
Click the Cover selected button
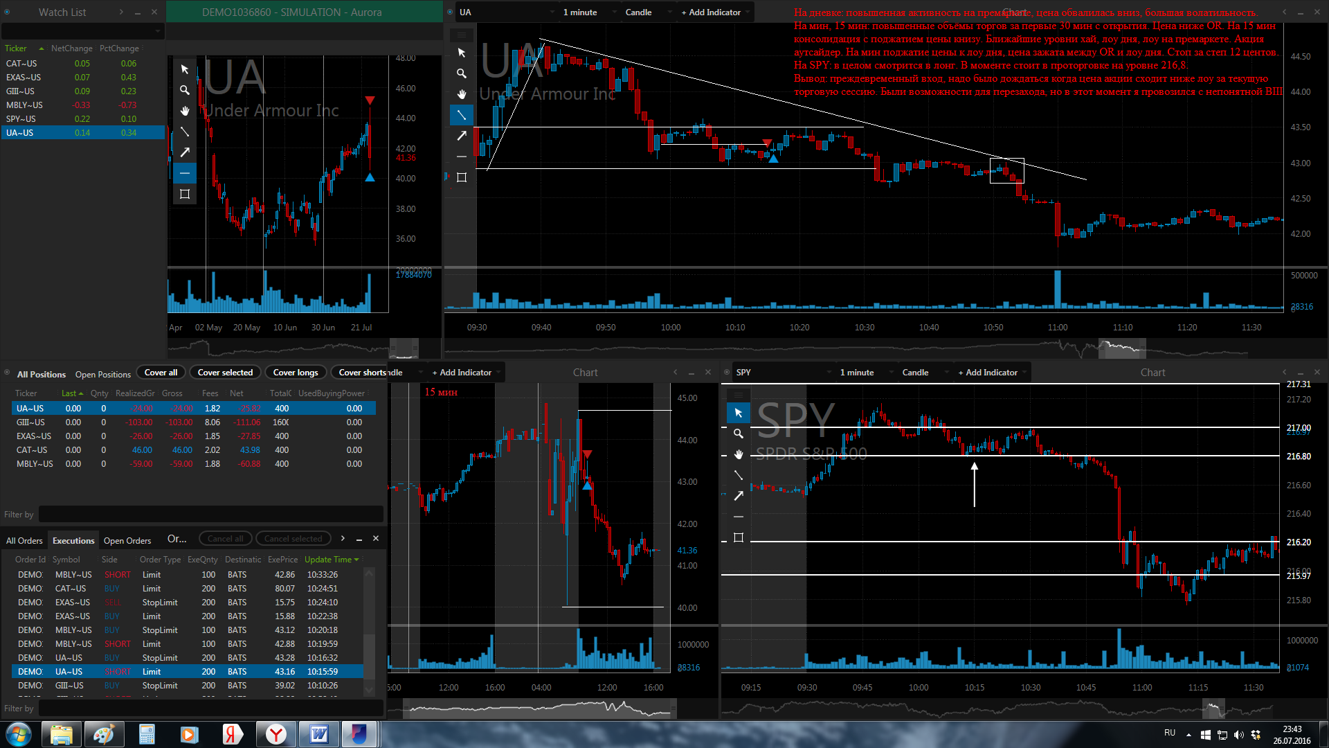click(225, 373)
